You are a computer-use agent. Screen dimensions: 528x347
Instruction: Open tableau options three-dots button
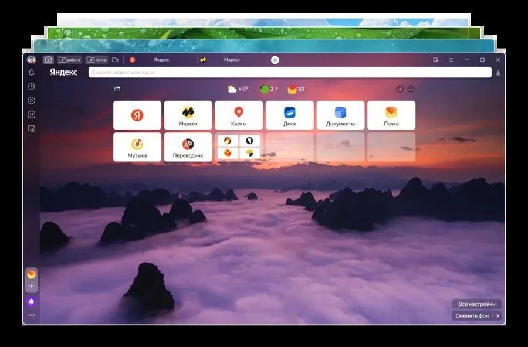pos(411,89)
